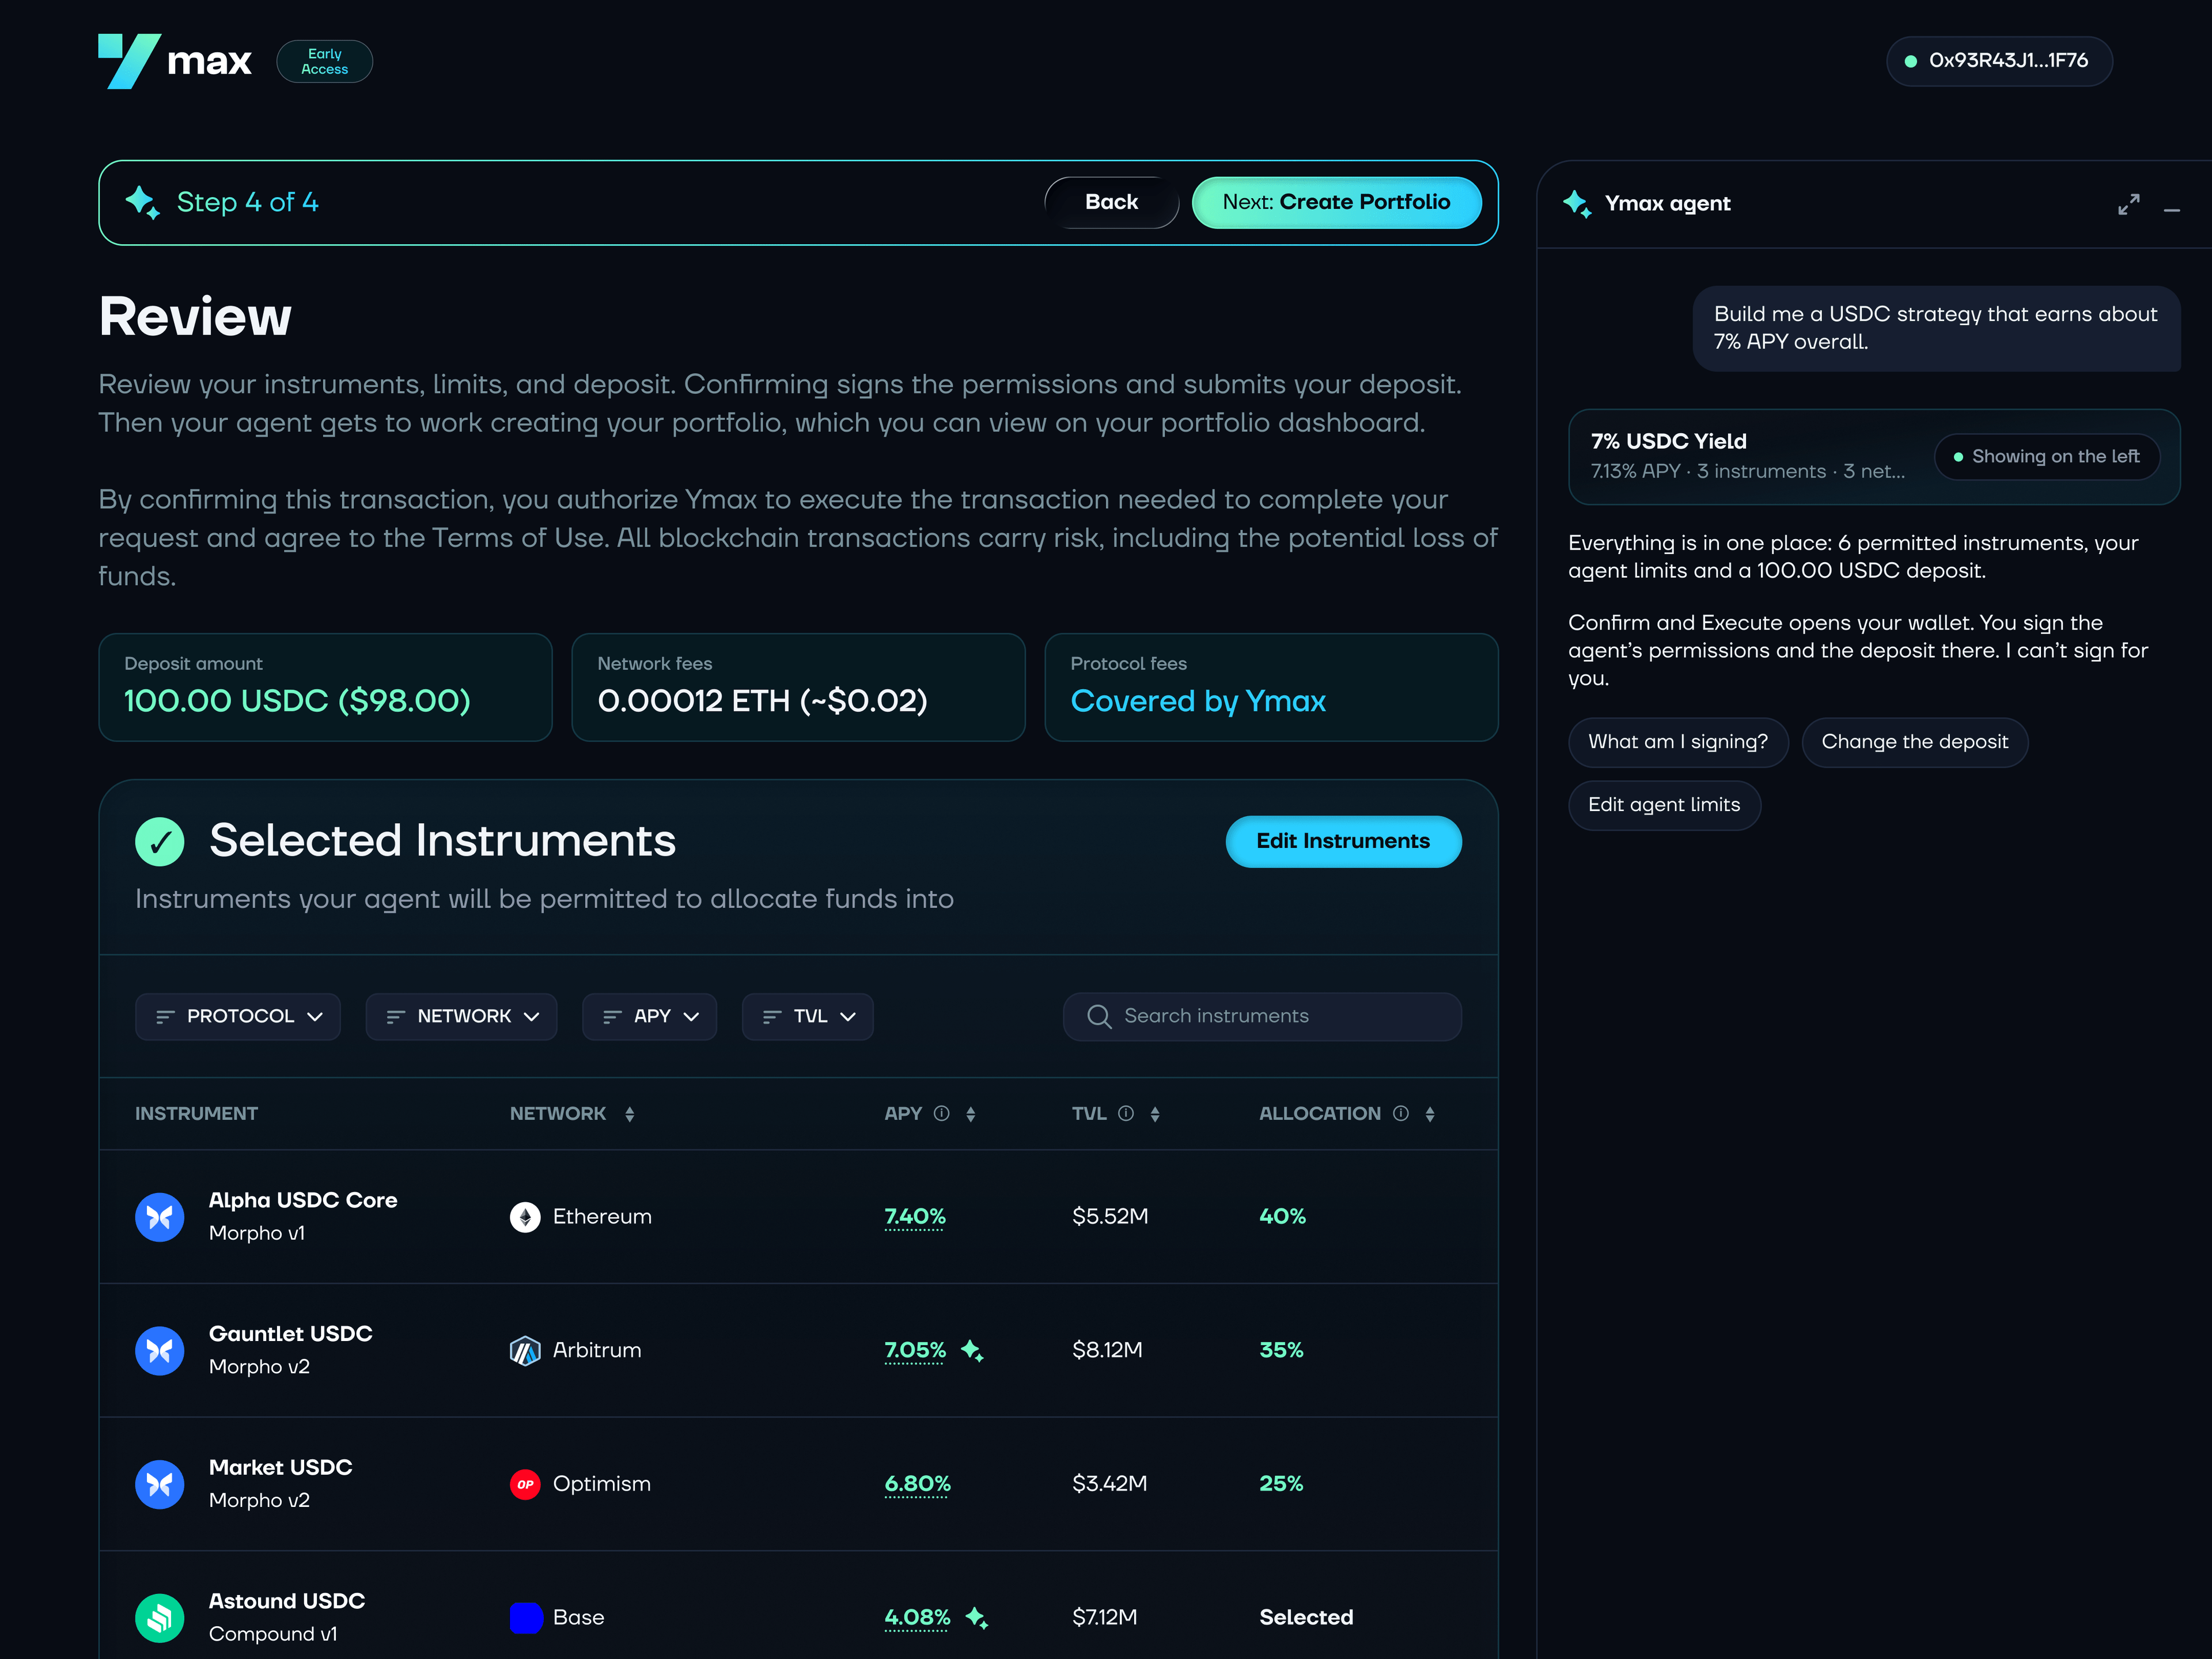Focus the Search instruments field

point(1262,1016)
